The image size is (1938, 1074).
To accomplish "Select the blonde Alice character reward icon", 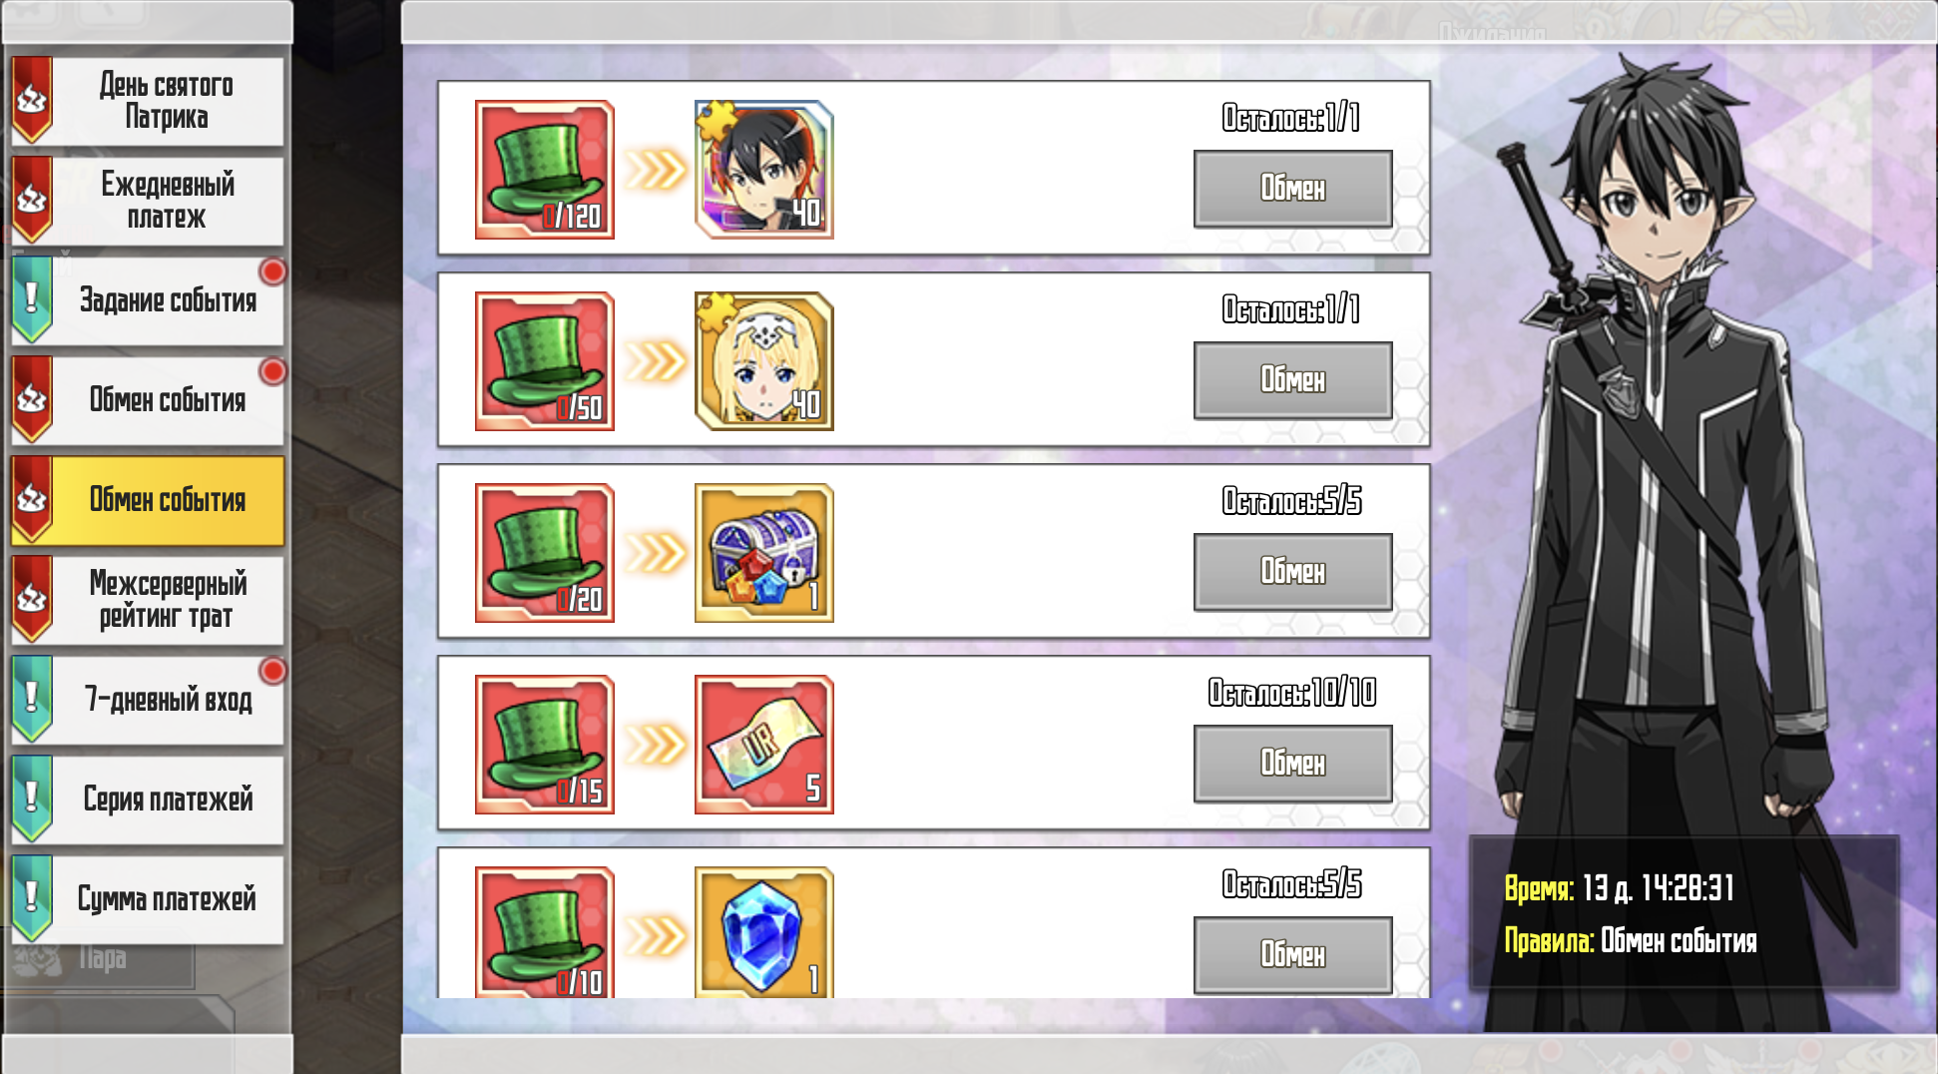I will 764,361.
